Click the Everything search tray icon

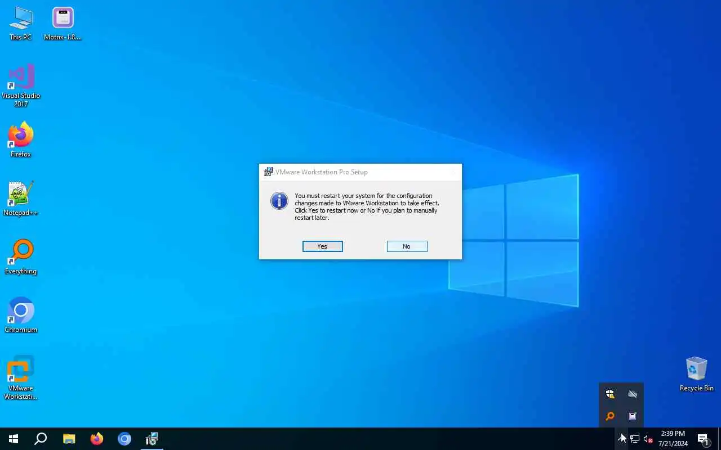610,416
